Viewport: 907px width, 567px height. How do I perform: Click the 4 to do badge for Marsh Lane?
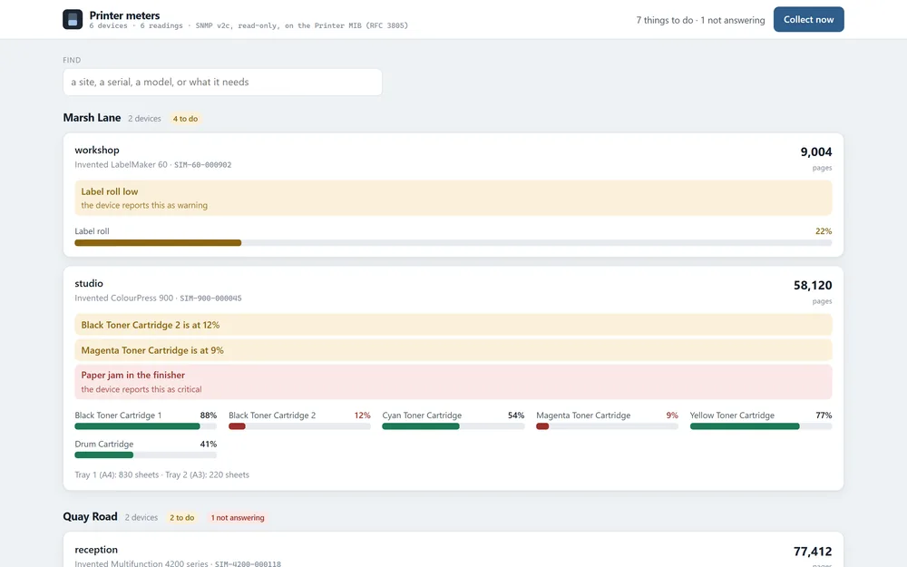[x=185, y=119]
